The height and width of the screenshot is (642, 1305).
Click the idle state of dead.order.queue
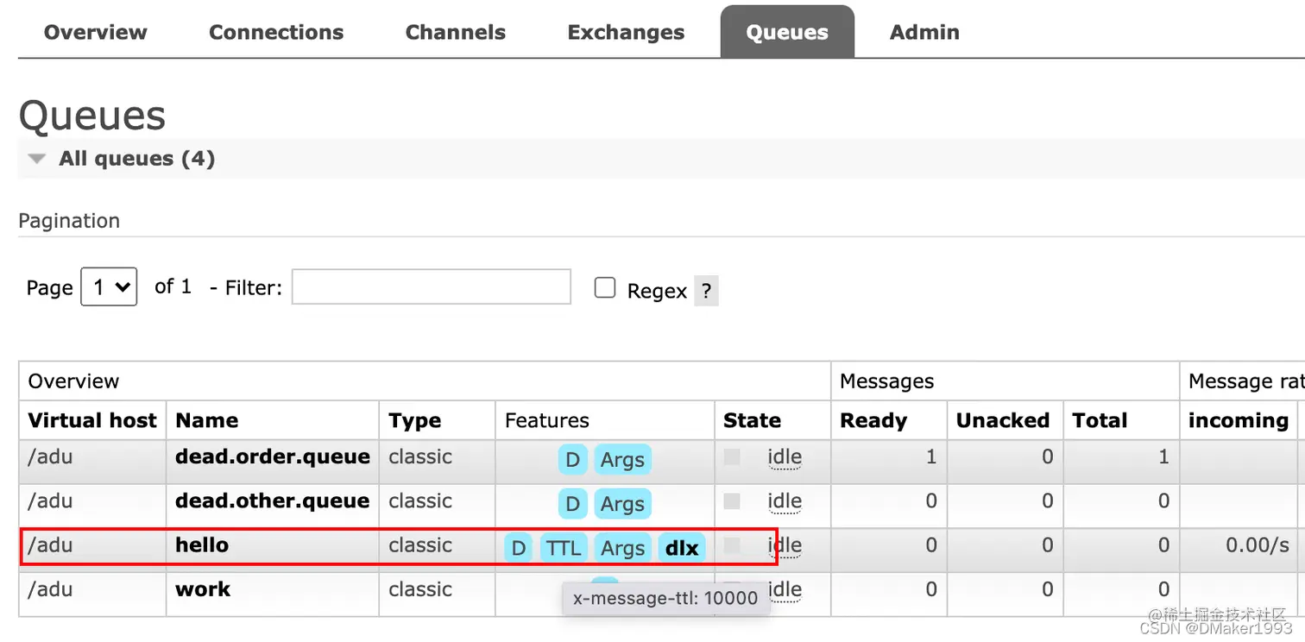click(785, 458)
